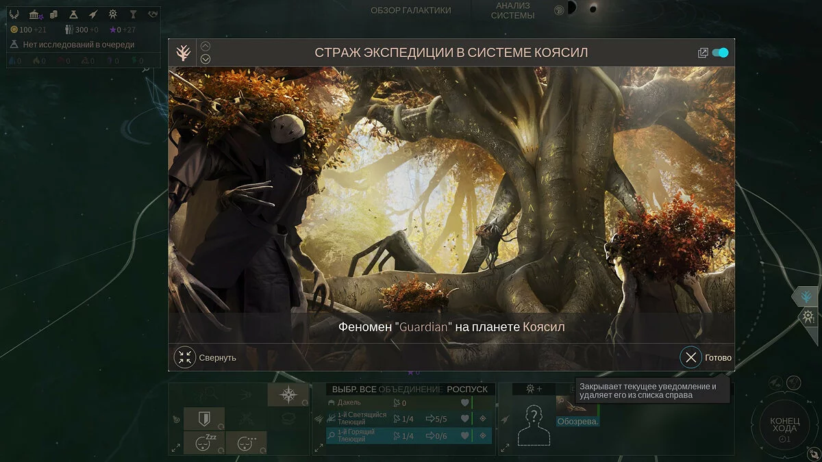Open the military rocket icon

(93, 14)
